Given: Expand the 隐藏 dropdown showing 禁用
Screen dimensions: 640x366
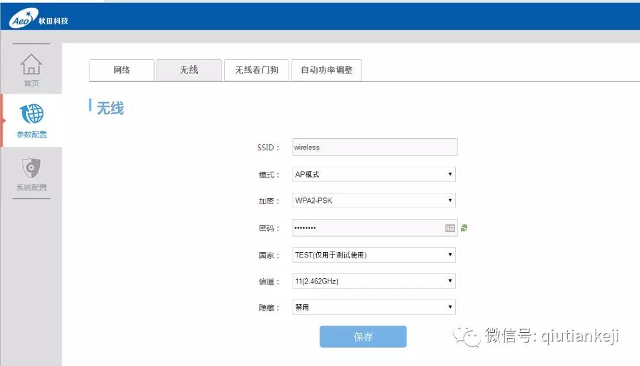Looking at the screenshot, I should (374, 307).
